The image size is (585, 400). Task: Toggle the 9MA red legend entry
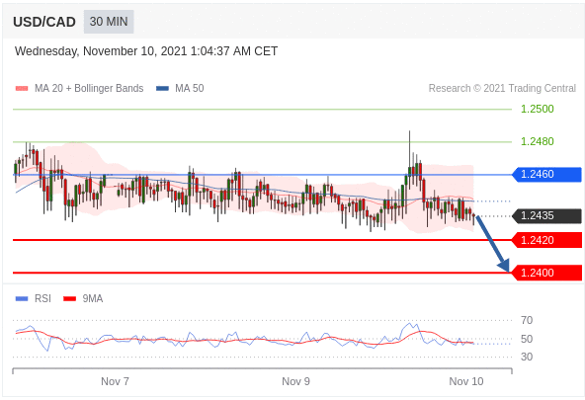point(83,298)
